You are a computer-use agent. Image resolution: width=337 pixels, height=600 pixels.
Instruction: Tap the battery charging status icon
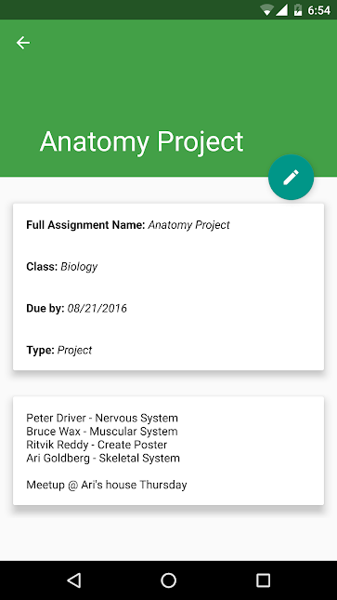pos(298,10)
